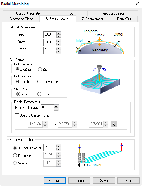Image resolution: width=142 pixels, height=186 pixels.
Task: Click the Minimum Radius input field
Action: pos(47,108)
